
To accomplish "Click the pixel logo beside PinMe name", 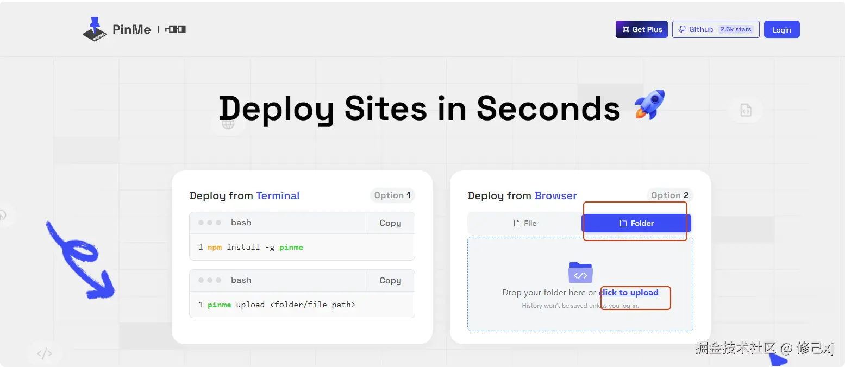I will [176, 29].
